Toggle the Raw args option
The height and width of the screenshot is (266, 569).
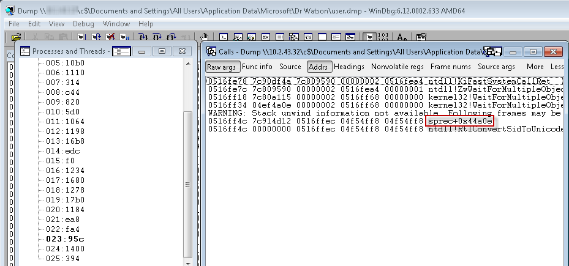click(x=221, y=67)
